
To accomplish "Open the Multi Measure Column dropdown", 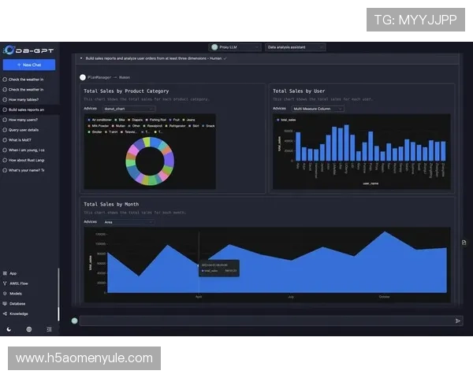I will (x=318, y=109).
